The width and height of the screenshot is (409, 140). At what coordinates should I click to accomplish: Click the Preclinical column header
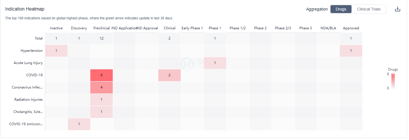point(102,28)
